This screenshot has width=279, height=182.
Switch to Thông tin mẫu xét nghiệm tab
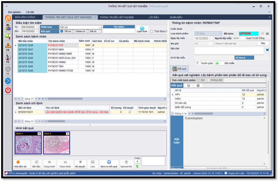(117, 17)
